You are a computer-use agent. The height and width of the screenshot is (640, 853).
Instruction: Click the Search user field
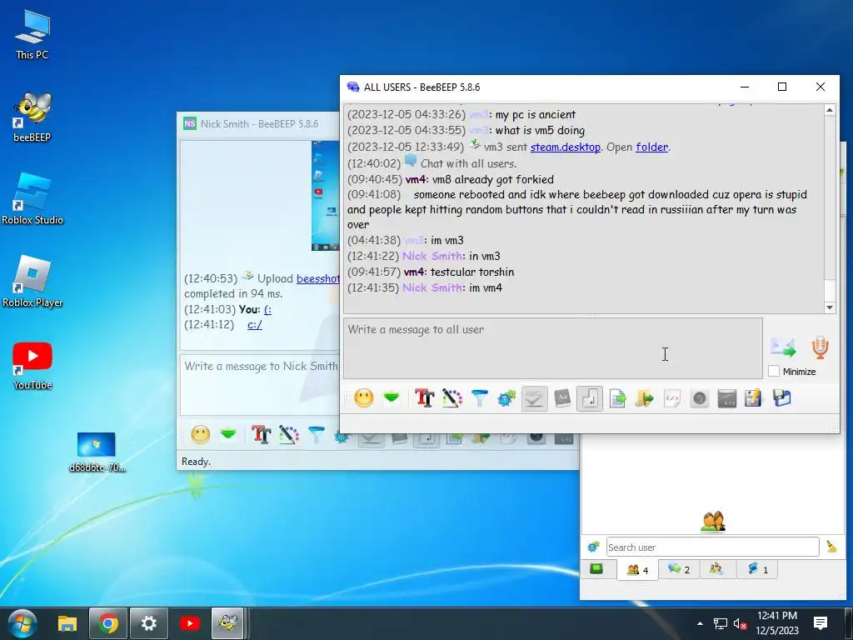click(x=712, y=547)
